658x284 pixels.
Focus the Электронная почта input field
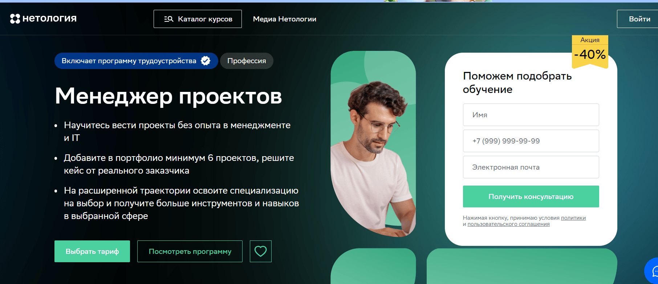(x=531, y=167)
